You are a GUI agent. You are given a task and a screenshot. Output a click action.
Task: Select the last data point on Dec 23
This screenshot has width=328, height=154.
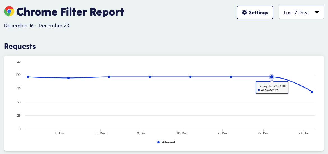312,92
